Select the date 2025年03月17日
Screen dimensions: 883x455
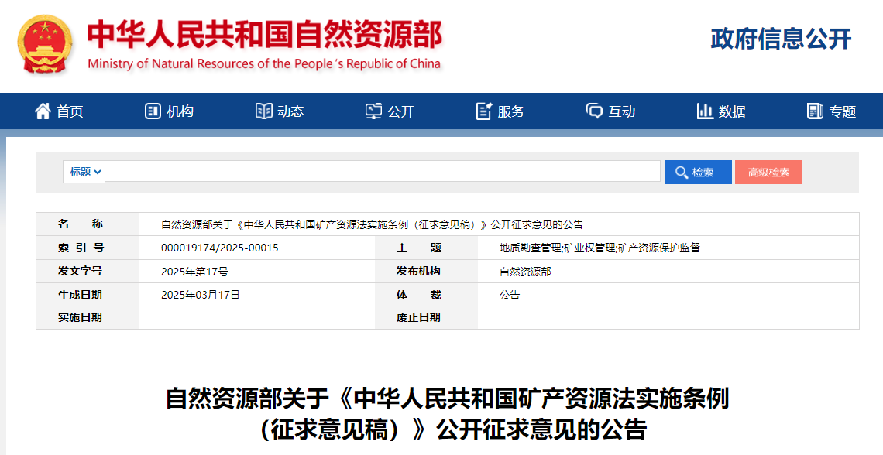pos(201,295)
